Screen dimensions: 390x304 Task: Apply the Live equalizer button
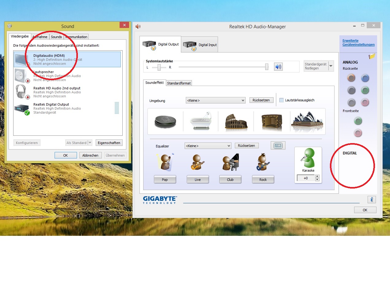pos(198,180)
